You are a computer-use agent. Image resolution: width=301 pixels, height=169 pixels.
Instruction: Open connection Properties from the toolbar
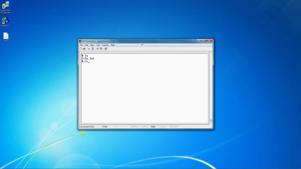tap(106, 49)
